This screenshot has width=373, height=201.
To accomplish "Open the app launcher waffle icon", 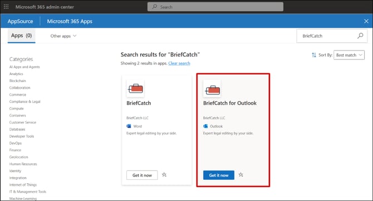I will pyautogui.click(x=6, y=7).
